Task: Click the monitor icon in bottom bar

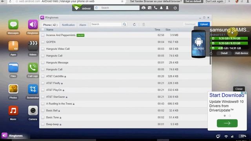Action: [218, 136]
